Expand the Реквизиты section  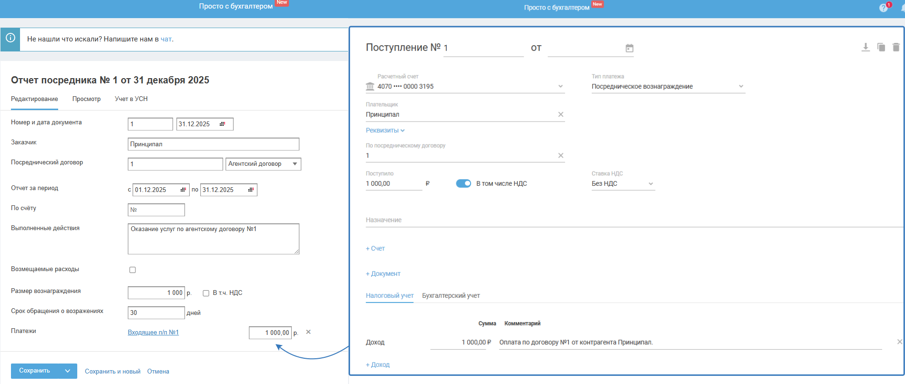click(385, 130)
